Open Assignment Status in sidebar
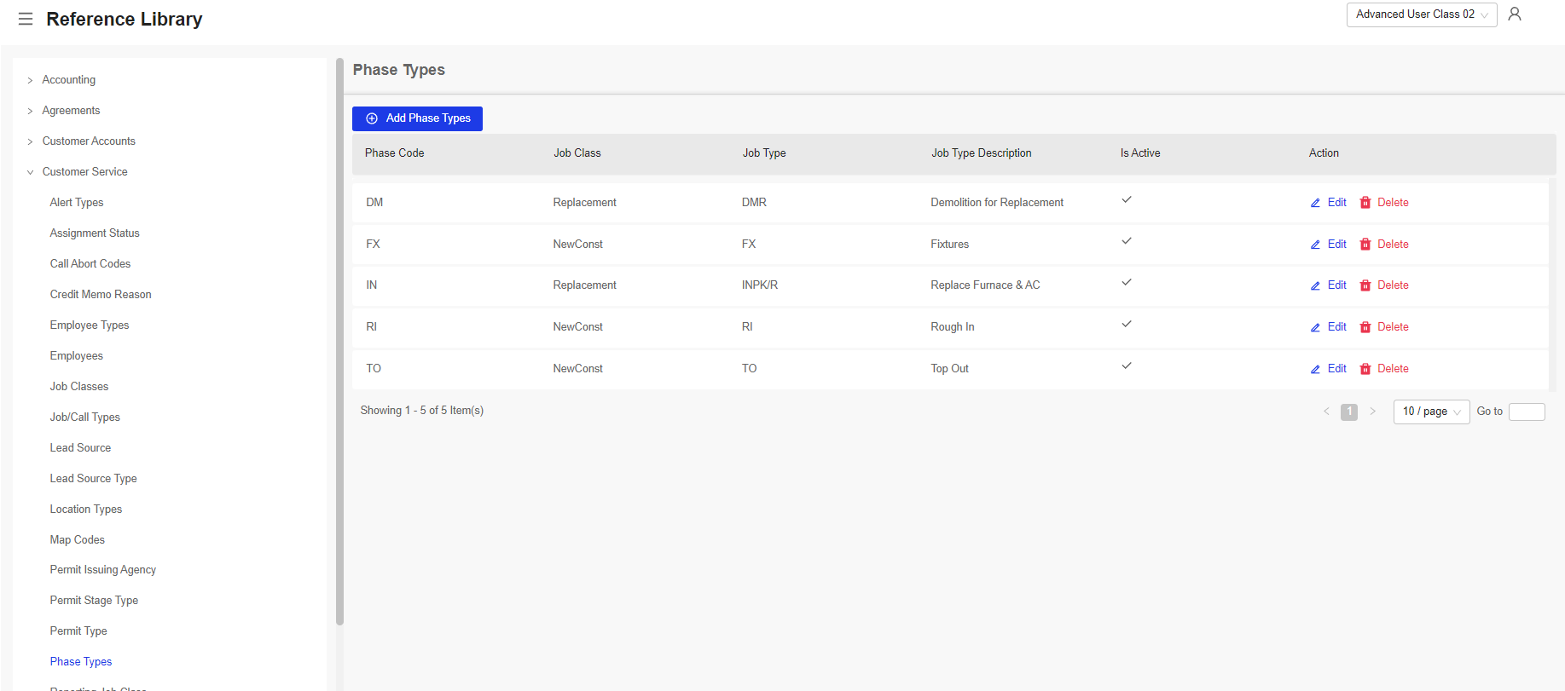Image resolution: width=1565 pixels, height=691 pixels. click(x=95, y=233)
